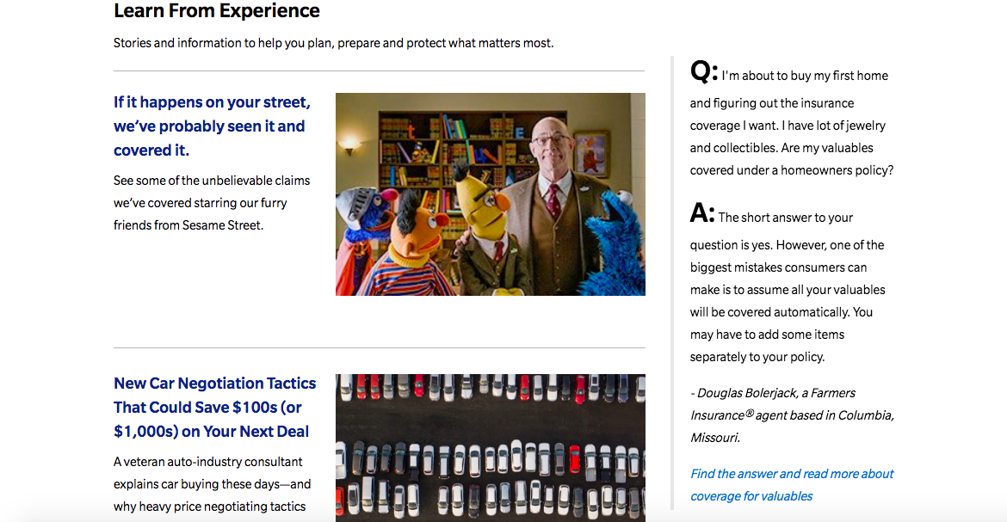The image size is (1007, 522).
Task: Click the large "A:" letter in the sidebar
Action: pyautogui.click(x=702, y=213)
